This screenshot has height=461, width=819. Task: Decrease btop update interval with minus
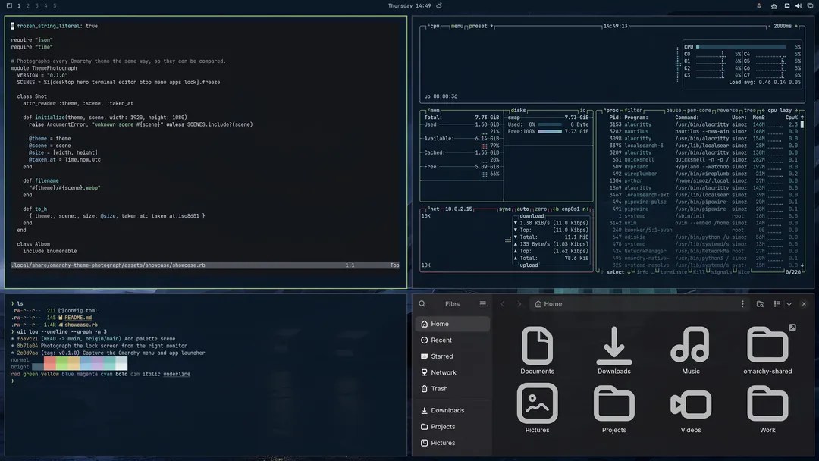[x=769, y=26]
